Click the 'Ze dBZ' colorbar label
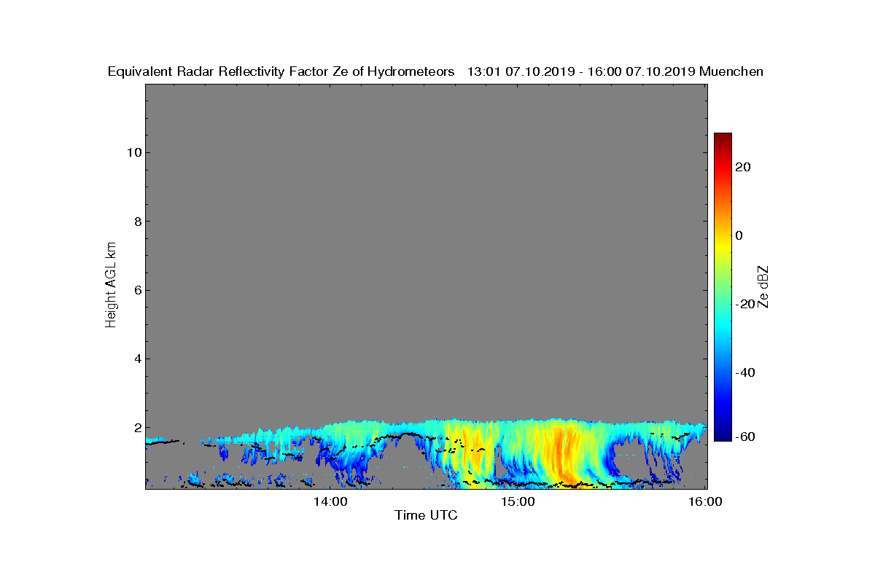The height and width of the screenshot is (583, 875). tap(763, 287)
